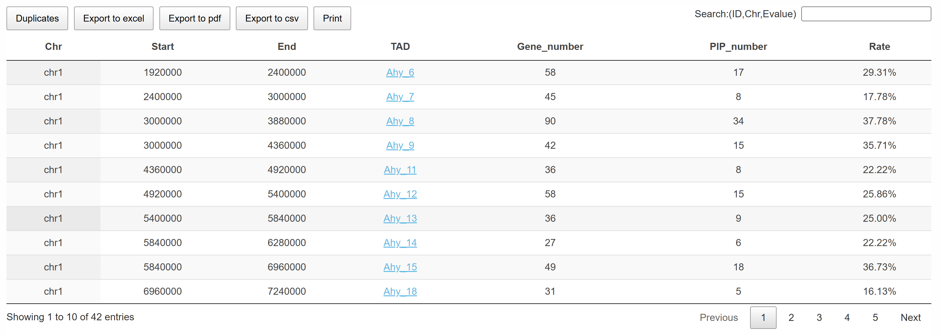Sort by Start column header

pos(162,47)
